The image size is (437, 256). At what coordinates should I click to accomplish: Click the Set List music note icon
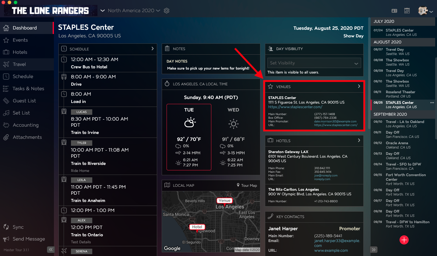click(x=6, y=113)
